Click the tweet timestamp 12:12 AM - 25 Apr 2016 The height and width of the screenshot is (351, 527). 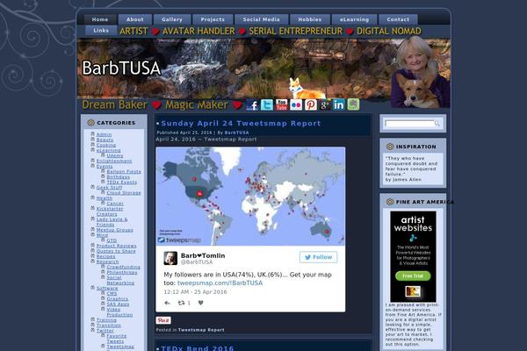pos(195,292)
